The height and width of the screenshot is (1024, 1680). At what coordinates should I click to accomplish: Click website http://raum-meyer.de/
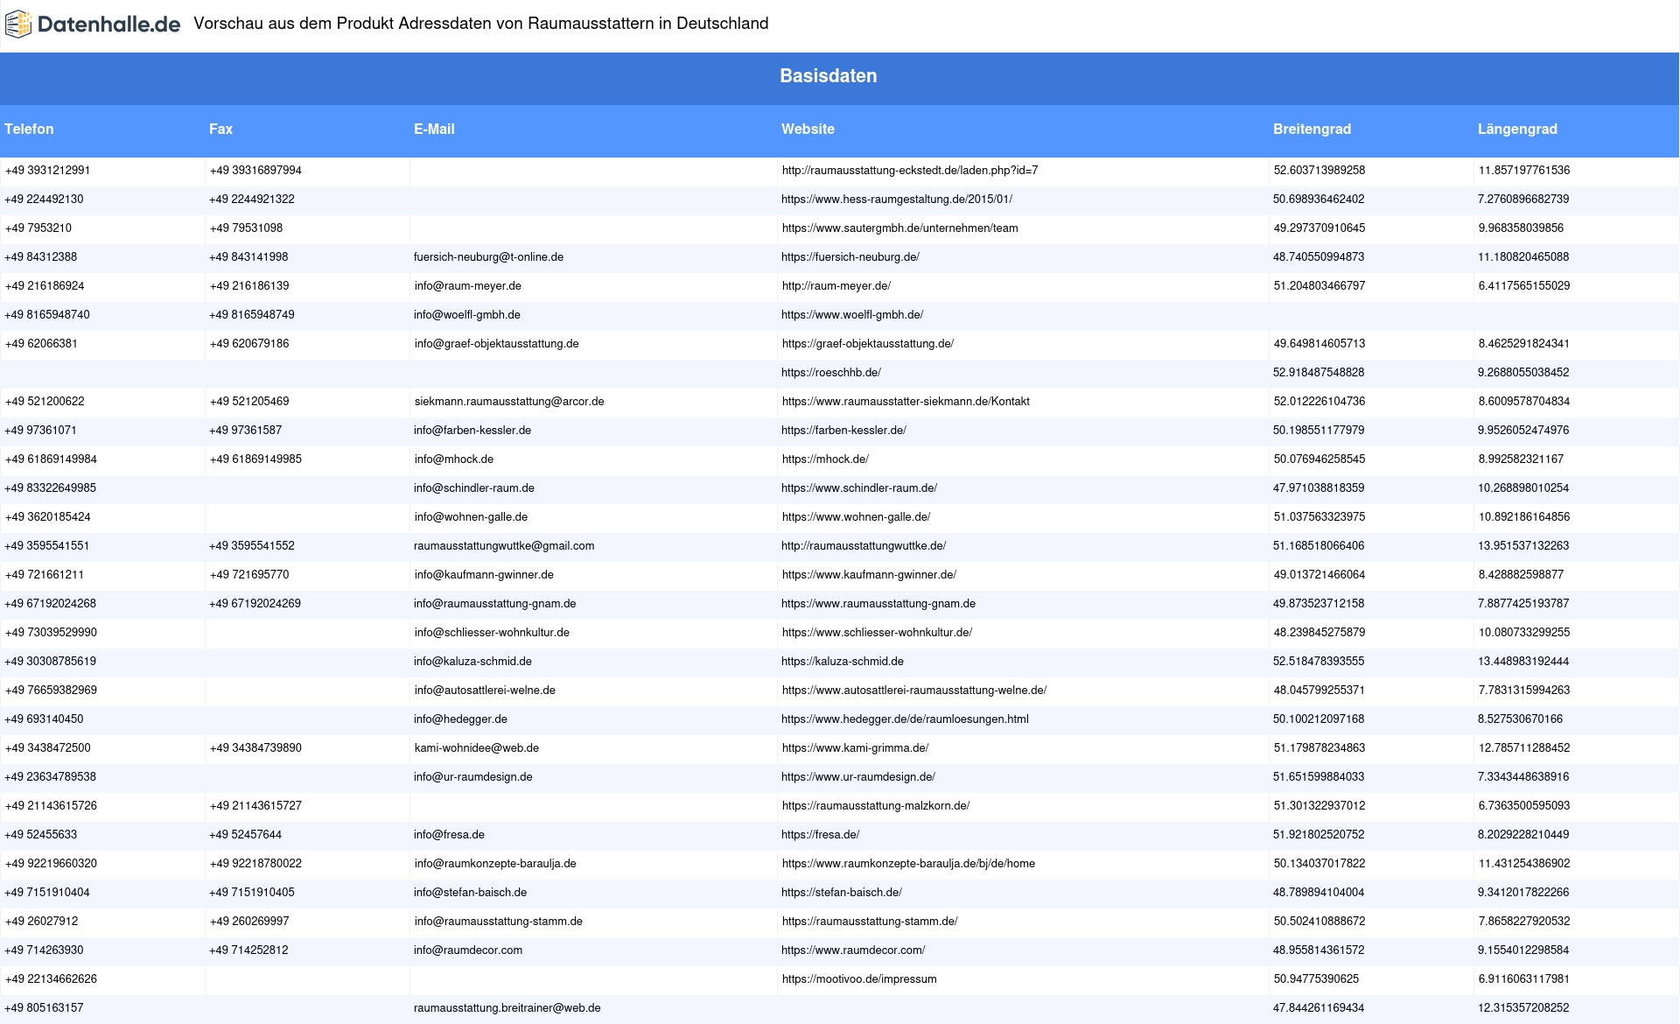click(836, 286)
